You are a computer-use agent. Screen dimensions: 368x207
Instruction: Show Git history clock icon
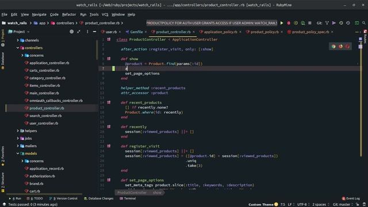click(x=341, y=23)
